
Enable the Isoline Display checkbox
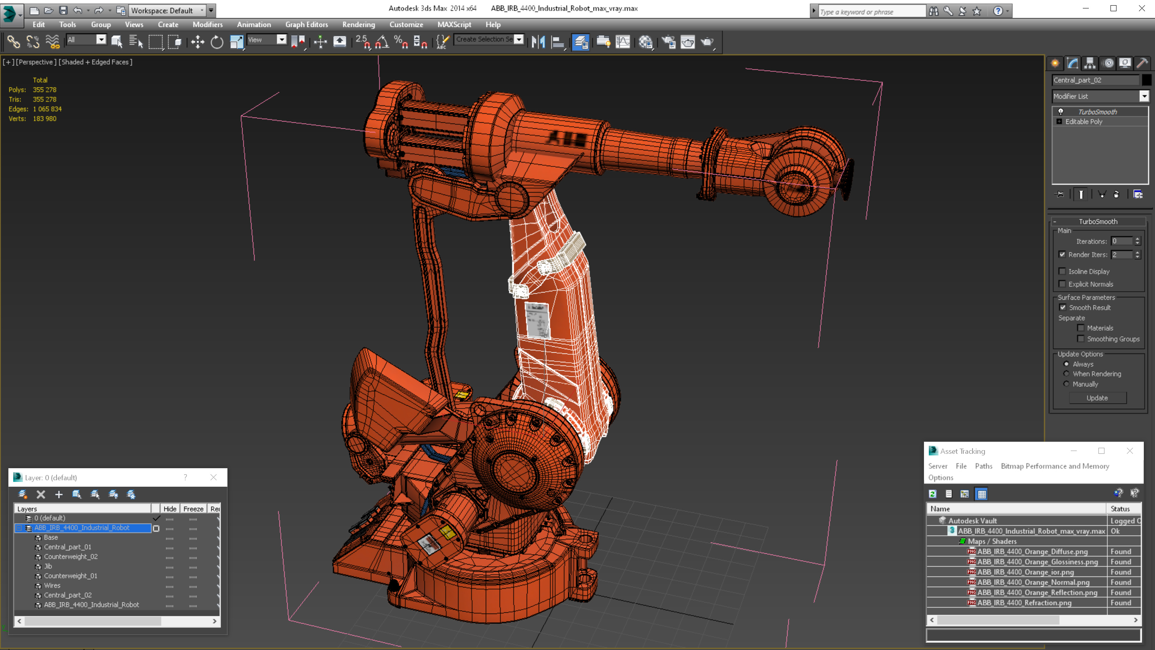[x=1062, y=271]
